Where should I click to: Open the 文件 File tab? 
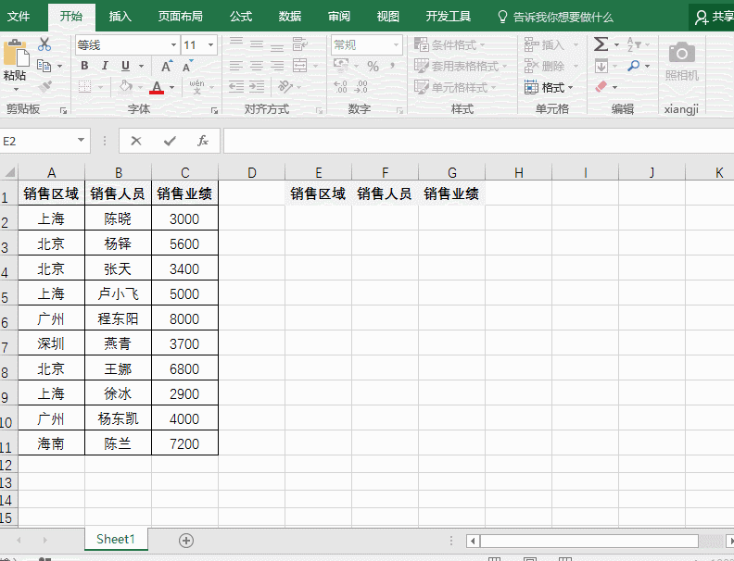(x=19, y=17)
